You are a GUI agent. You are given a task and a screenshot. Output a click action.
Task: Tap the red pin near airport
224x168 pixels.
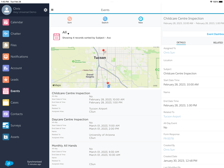point(108,83)
